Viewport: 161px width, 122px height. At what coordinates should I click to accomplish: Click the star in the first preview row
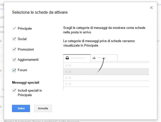point(70,66)
